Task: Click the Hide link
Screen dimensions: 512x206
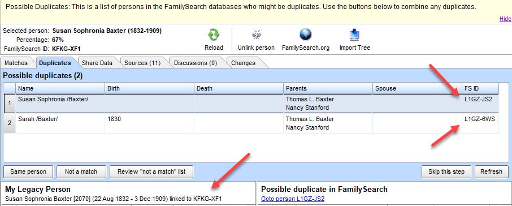Action: pyautogui.click(x=505, y=19)
